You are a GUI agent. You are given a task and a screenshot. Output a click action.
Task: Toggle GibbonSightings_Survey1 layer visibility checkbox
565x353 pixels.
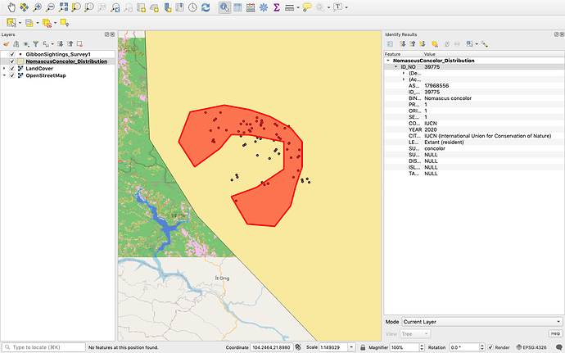click(12, 54)
